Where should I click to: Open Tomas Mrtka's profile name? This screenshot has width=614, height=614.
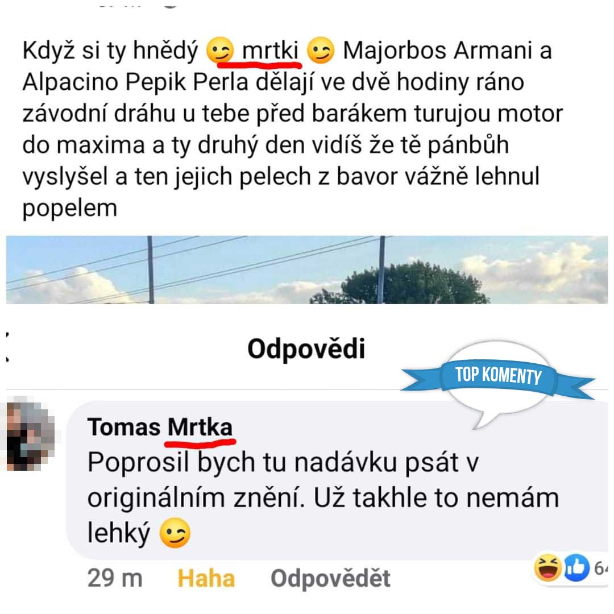(x=160, y=427)
